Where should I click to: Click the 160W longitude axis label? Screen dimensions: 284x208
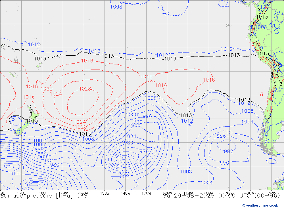(84, 193)
